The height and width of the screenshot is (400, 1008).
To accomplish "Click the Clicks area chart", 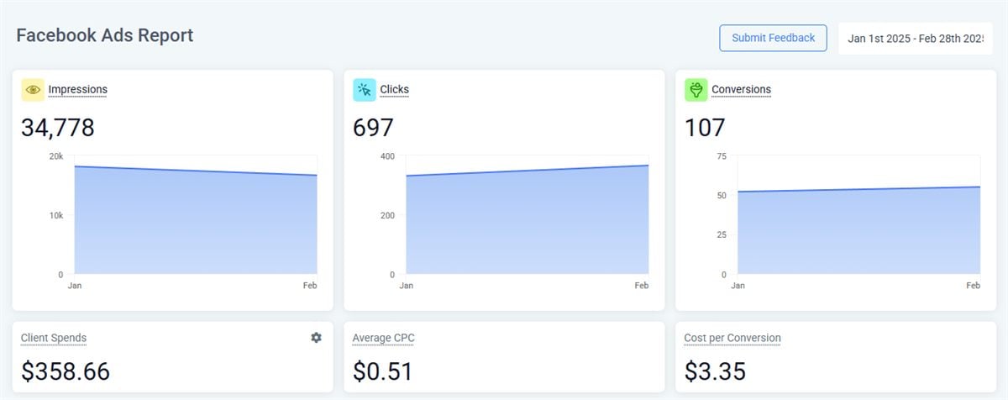I will pos(528,220).
